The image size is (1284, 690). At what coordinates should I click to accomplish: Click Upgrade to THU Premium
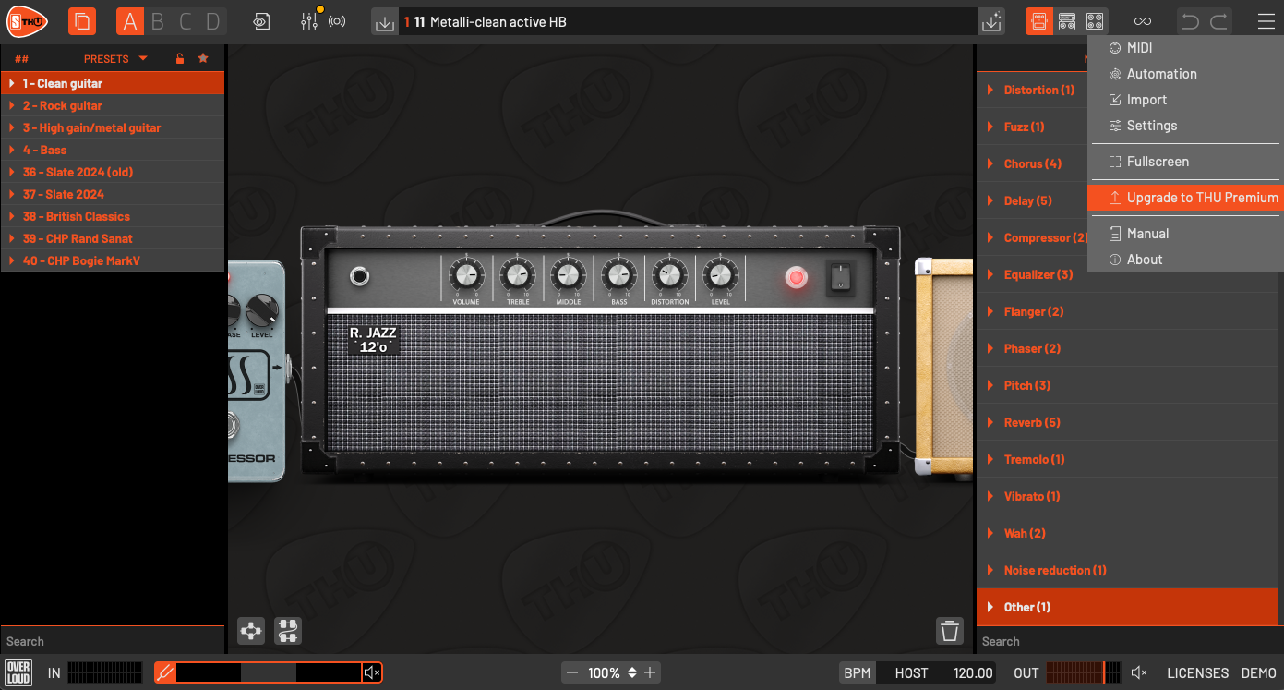(1185, 198)
